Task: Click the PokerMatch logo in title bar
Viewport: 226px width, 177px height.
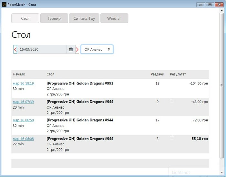Action: (4, 5)
